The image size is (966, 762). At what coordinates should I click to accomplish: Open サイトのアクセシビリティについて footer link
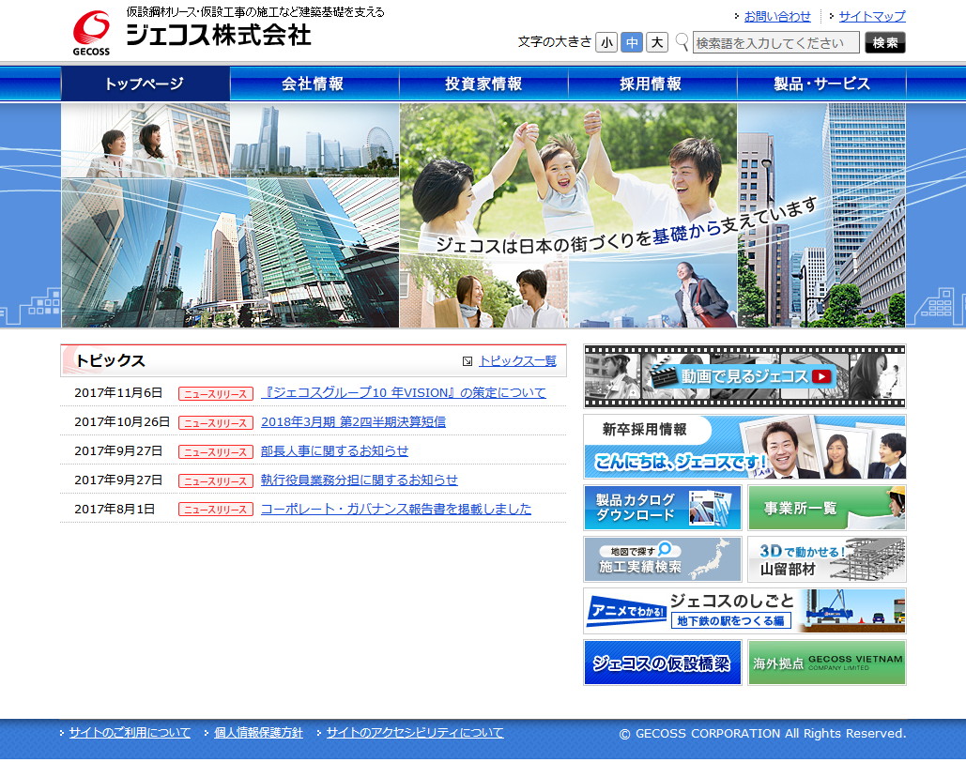click(x=415, y=732)
